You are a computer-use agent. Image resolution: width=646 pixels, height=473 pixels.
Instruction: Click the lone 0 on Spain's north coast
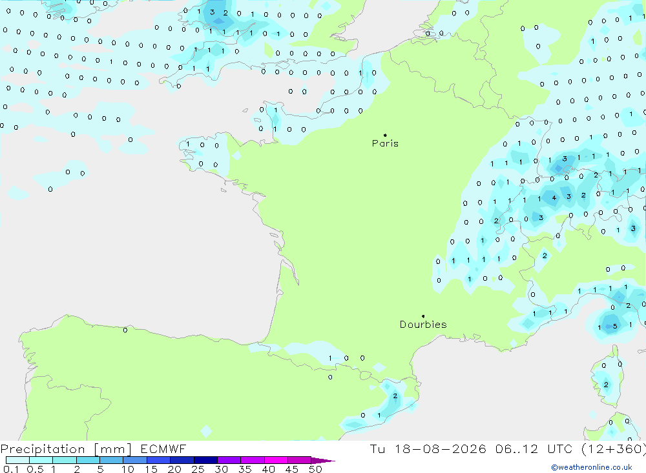click(125, 330)
